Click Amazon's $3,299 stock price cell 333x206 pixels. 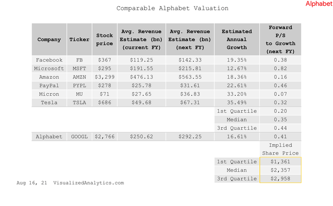pyautogui.click(x=105, y=77)
